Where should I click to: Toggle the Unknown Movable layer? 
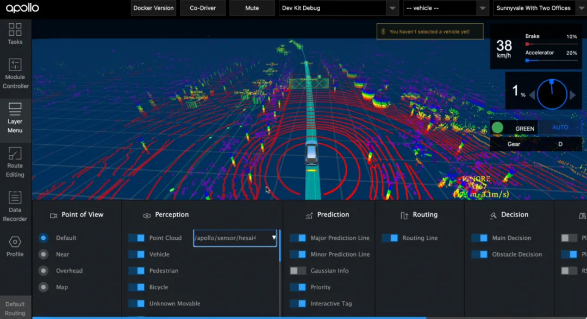pyautogui.click(x=136, y=304)
